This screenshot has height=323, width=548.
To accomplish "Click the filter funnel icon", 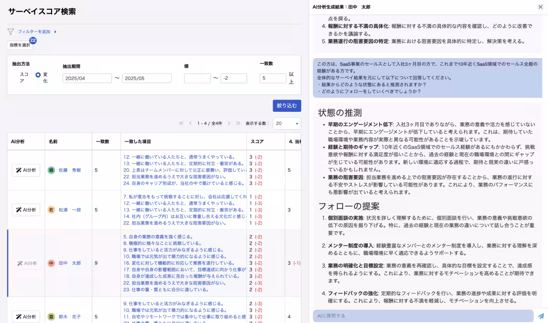I will coord(10,31).
